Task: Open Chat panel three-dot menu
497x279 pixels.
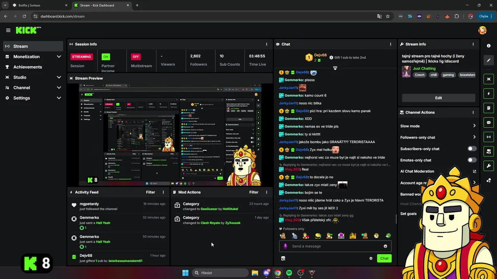Action: point(391,44)
